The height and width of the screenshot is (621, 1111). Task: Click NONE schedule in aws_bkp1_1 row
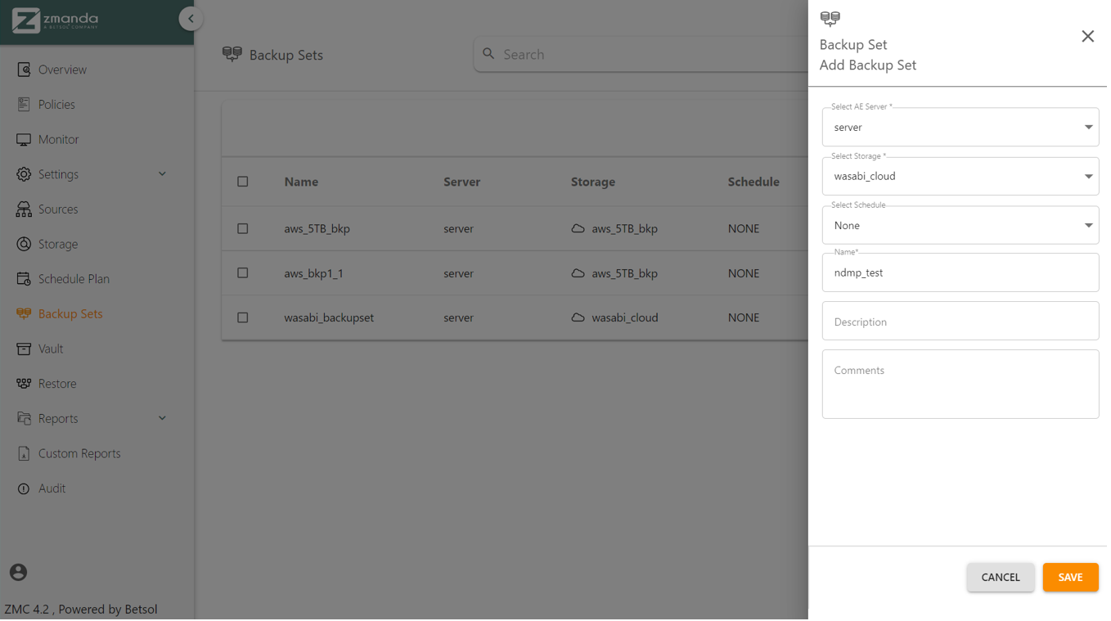pos(746,274)
